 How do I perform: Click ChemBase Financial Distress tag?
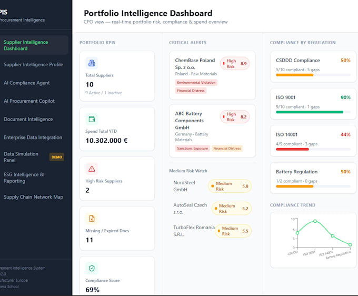point(191,91)
